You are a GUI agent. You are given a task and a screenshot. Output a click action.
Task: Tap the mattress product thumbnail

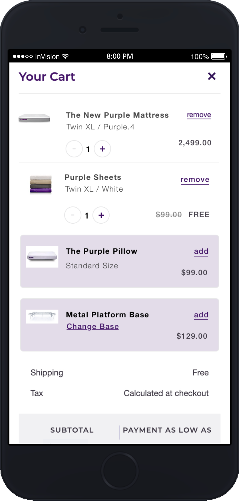pos(34,118)
